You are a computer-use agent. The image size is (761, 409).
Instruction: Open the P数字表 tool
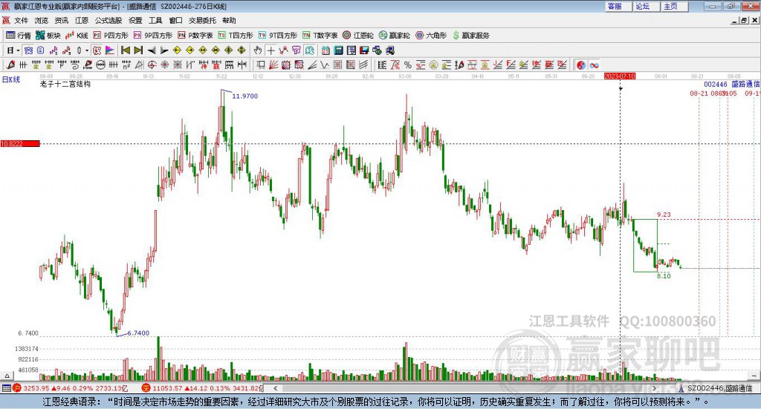pos(195,36)
